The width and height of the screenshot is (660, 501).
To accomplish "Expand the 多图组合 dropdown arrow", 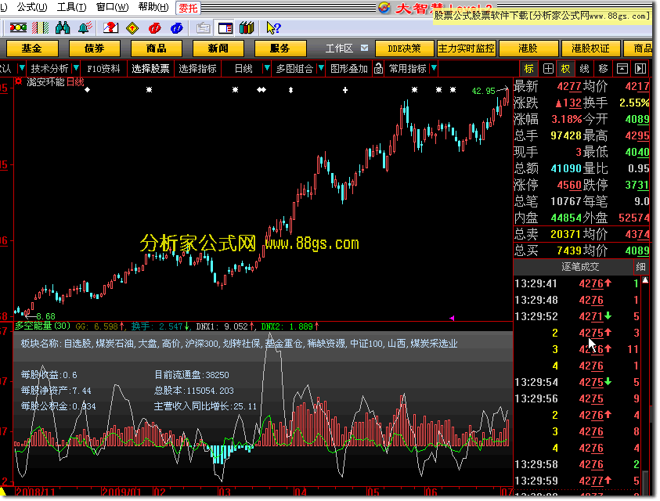I will [x=321, y=68].
